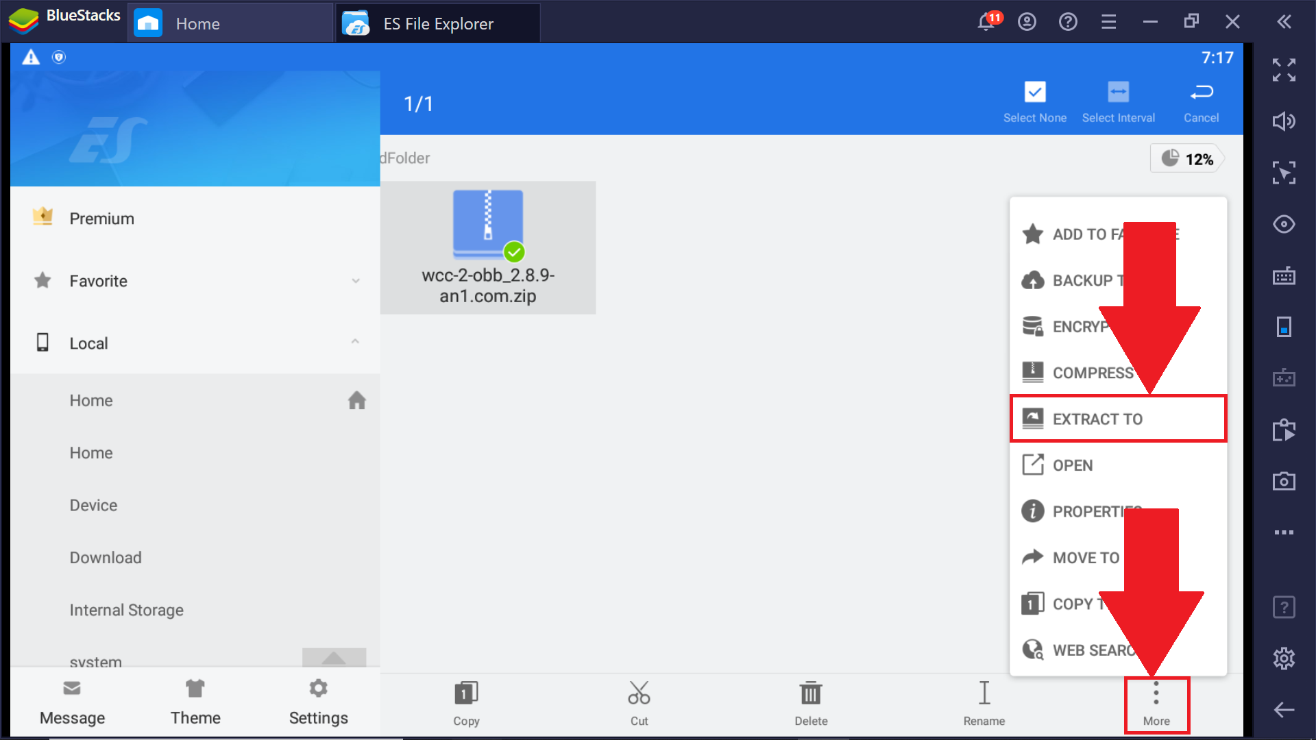Open Internal Storage in sidebar
The image size is (1316, 740).
(127, 610)
